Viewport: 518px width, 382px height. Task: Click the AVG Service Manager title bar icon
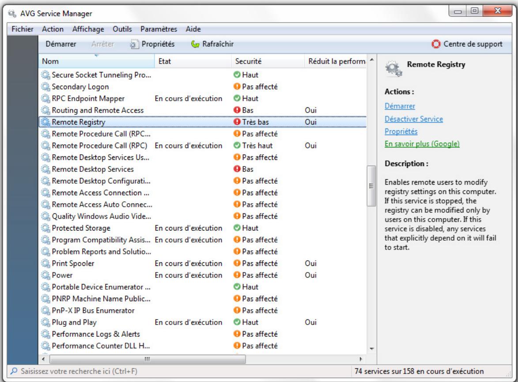[12, 14]
